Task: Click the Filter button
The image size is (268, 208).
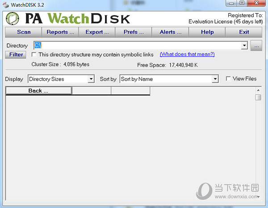Action: point(16,54)
